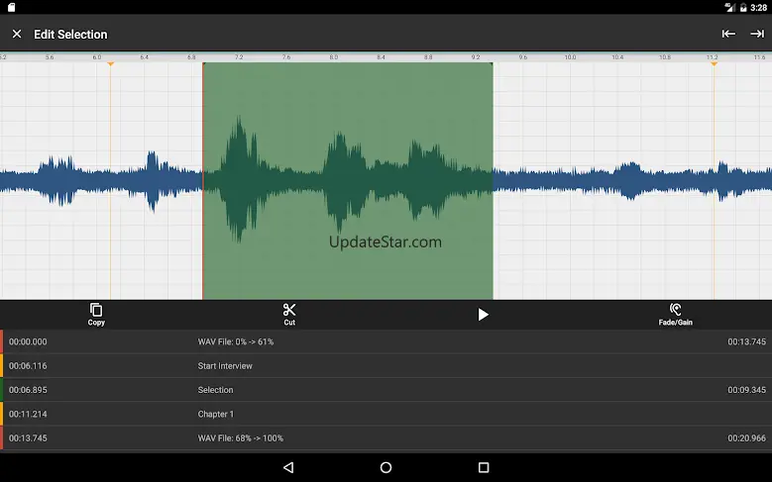Select the Chapter 1 marker row
This screenshot has height=482, width=772.
(386, 414)
